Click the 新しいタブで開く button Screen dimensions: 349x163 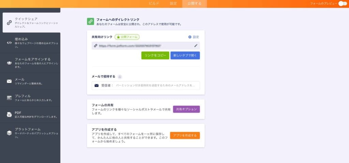[185, 56]
